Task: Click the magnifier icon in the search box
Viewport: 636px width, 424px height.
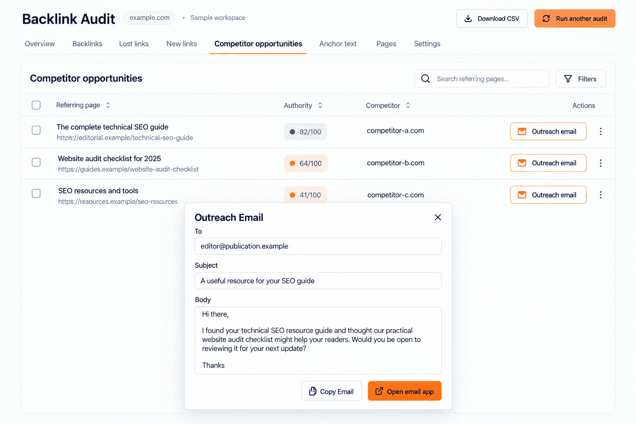Action: point(425,79)
